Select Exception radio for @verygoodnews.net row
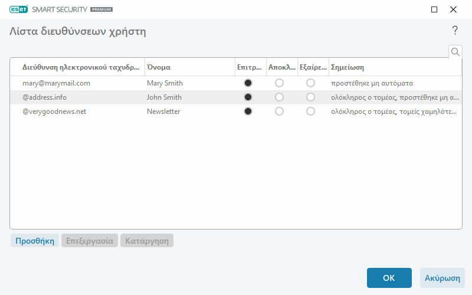Viewport: 472px width, 295px height. 310,112
